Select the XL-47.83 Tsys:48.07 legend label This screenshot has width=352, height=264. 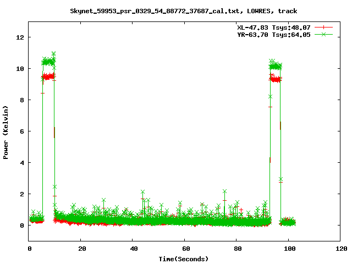(x=274, y=28)
